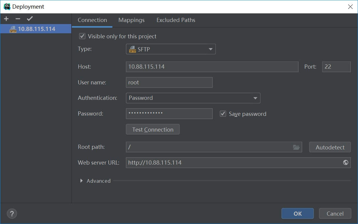The width and height of the screenshot is (358, 224).
Task: Open the Authentication Password dropdown
Action: point(193,98)
